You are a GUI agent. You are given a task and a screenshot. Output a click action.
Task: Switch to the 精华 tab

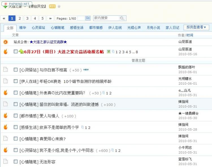coord(23,28)
